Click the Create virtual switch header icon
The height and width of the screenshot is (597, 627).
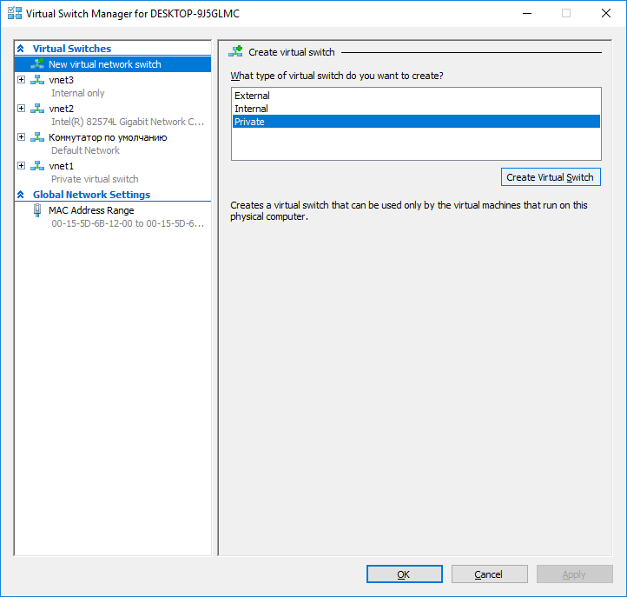pyautogui.click(x=235, y=51)
